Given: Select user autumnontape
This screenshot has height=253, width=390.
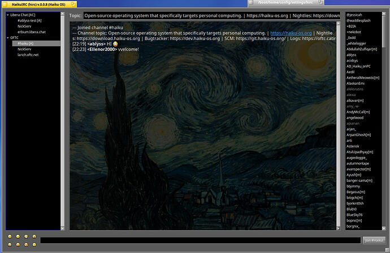Looking at the screenshot, I should (358, 164).
